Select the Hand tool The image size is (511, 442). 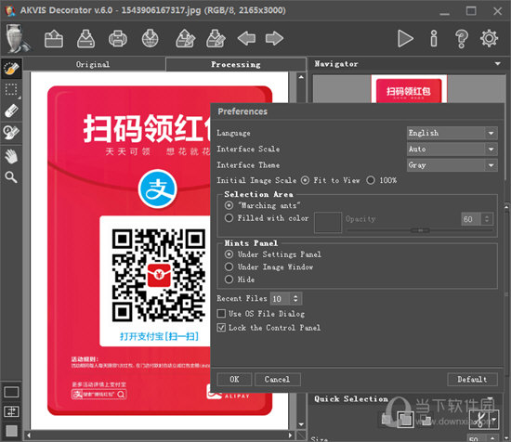11,156
